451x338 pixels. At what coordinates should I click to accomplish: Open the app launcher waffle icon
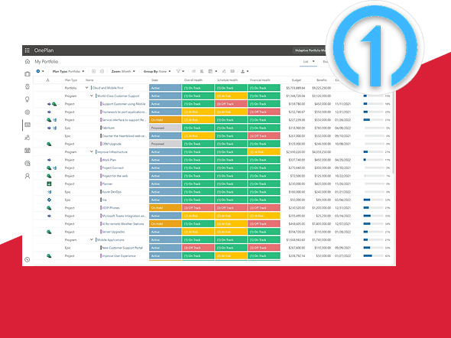tap(27, 50)
